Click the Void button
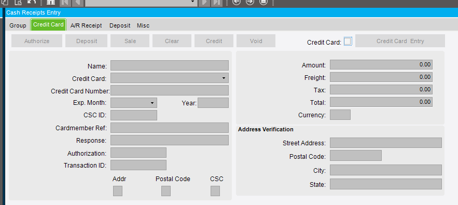The image size is (458, 205). pos(256,41)
